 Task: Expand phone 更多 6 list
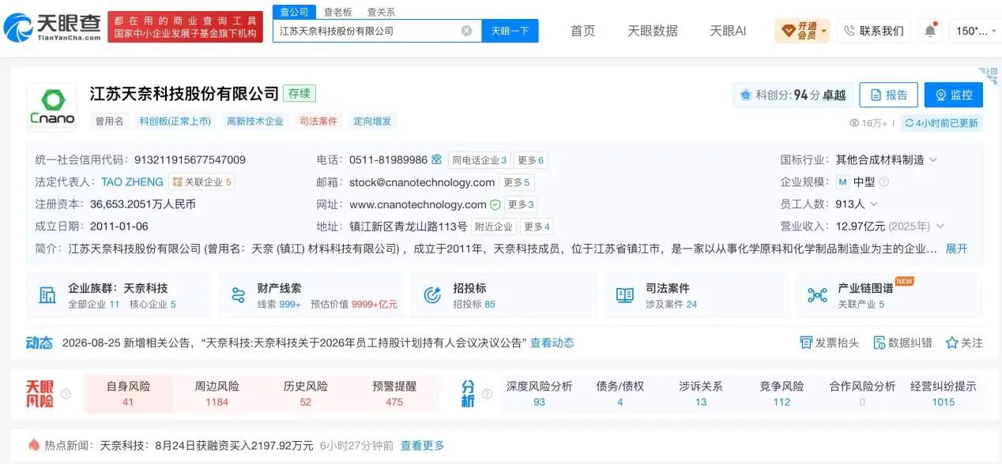pyautogui.click(x=530, y=160)
